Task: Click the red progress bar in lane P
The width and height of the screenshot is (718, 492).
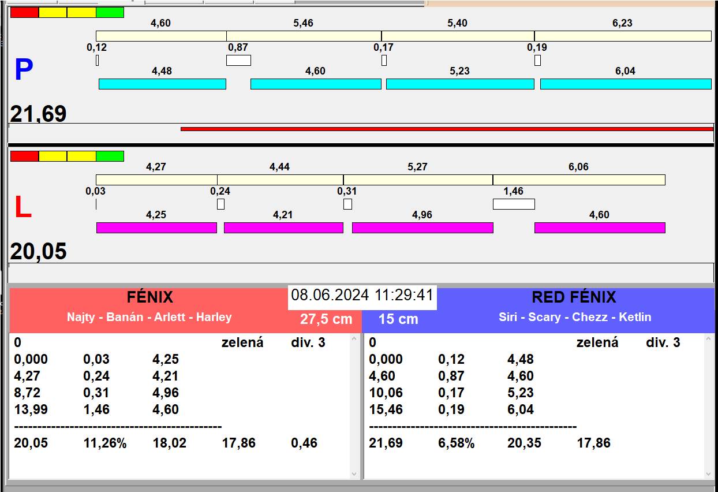Action: point(447,129)
